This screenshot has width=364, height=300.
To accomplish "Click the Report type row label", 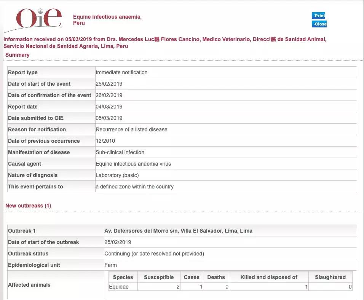I will click(23, 72).
